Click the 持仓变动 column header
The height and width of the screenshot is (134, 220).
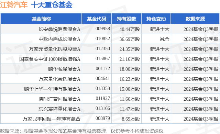pyautogui.click(x=156, y=19)
